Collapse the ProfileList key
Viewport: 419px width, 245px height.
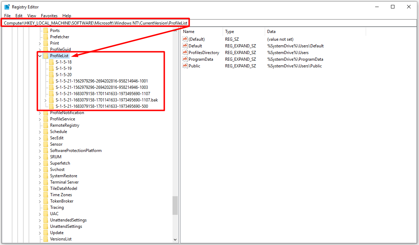[x=40, y=55]
